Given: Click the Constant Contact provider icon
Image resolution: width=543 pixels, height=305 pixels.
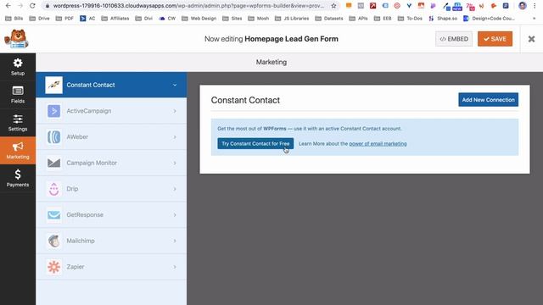Looking at the screenshot, I should pyautogui.click(x=53, y=85).
